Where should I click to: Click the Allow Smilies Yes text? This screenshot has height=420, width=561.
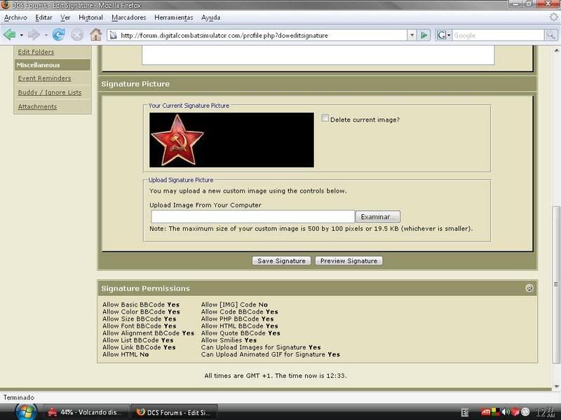229,340
